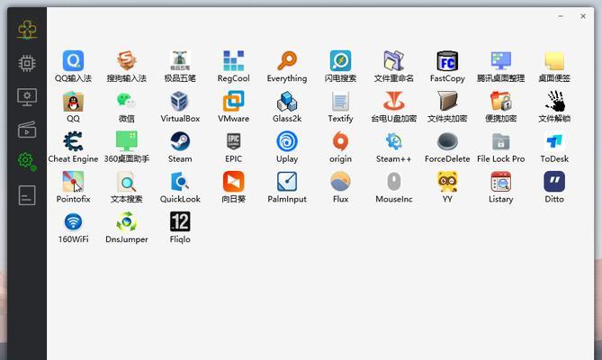Image resolution: width=602 pixels, height=360 pixels.
Task: Click the clover logo in sidebar
Action: pyautogui.click(x=27, y=30)
